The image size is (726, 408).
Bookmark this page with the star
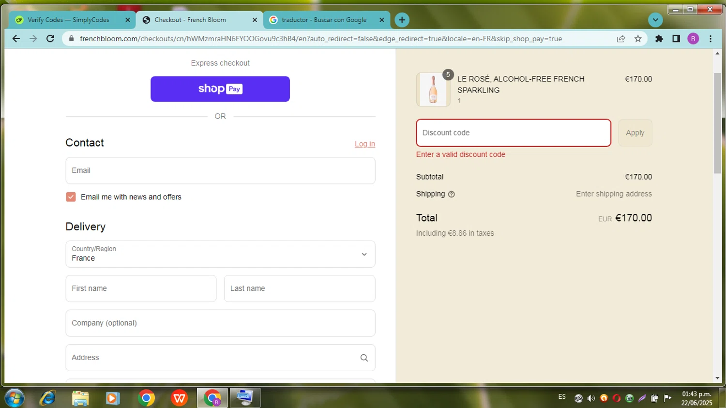[638, 39]
